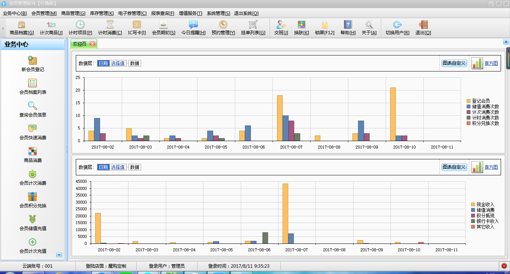
Task: Open 会员管理 menu
Action: 44,13
